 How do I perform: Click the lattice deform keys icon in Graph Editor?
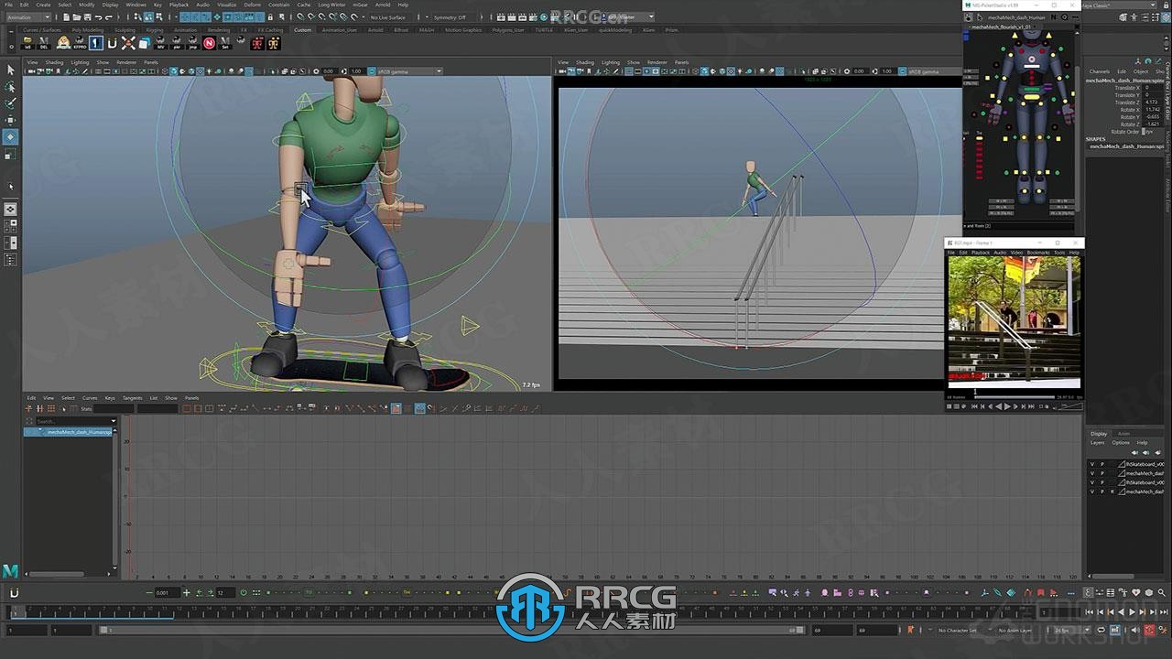pyautogui.click(x=49, y=409)
